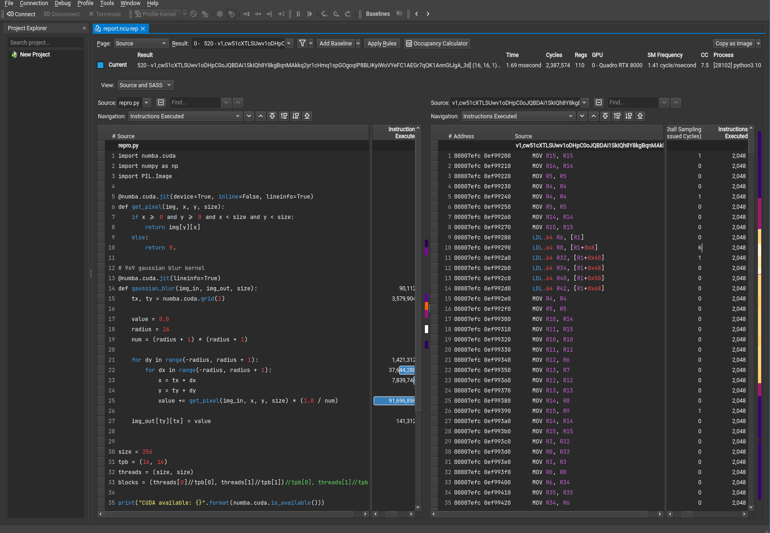Find next match in the left source view
The image size is (770, 533).
tap(226, 103)
